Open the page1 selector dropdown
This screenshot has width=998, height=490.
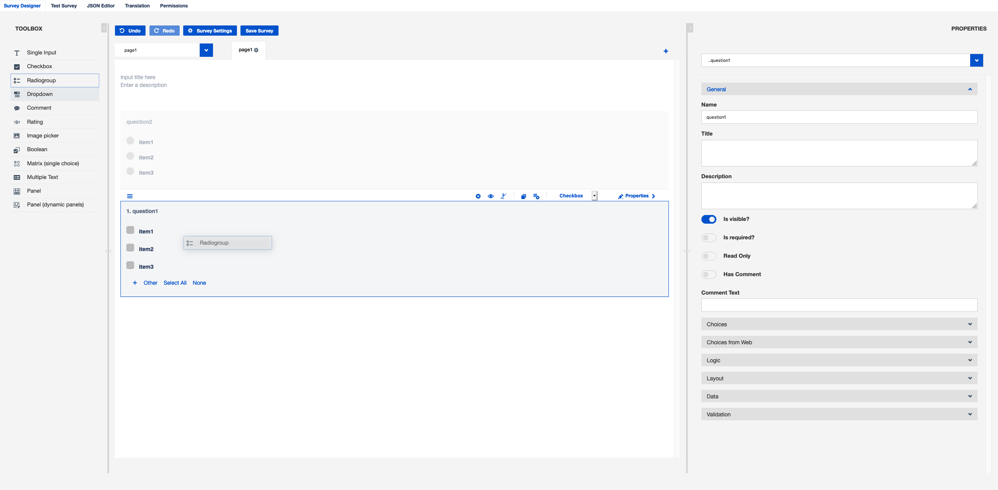(206, 50)
